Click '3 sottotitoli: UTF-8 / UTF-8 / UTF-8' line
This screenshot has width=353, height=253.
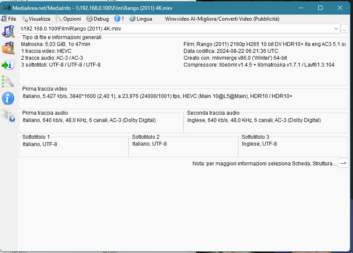(x=61, y=65)
